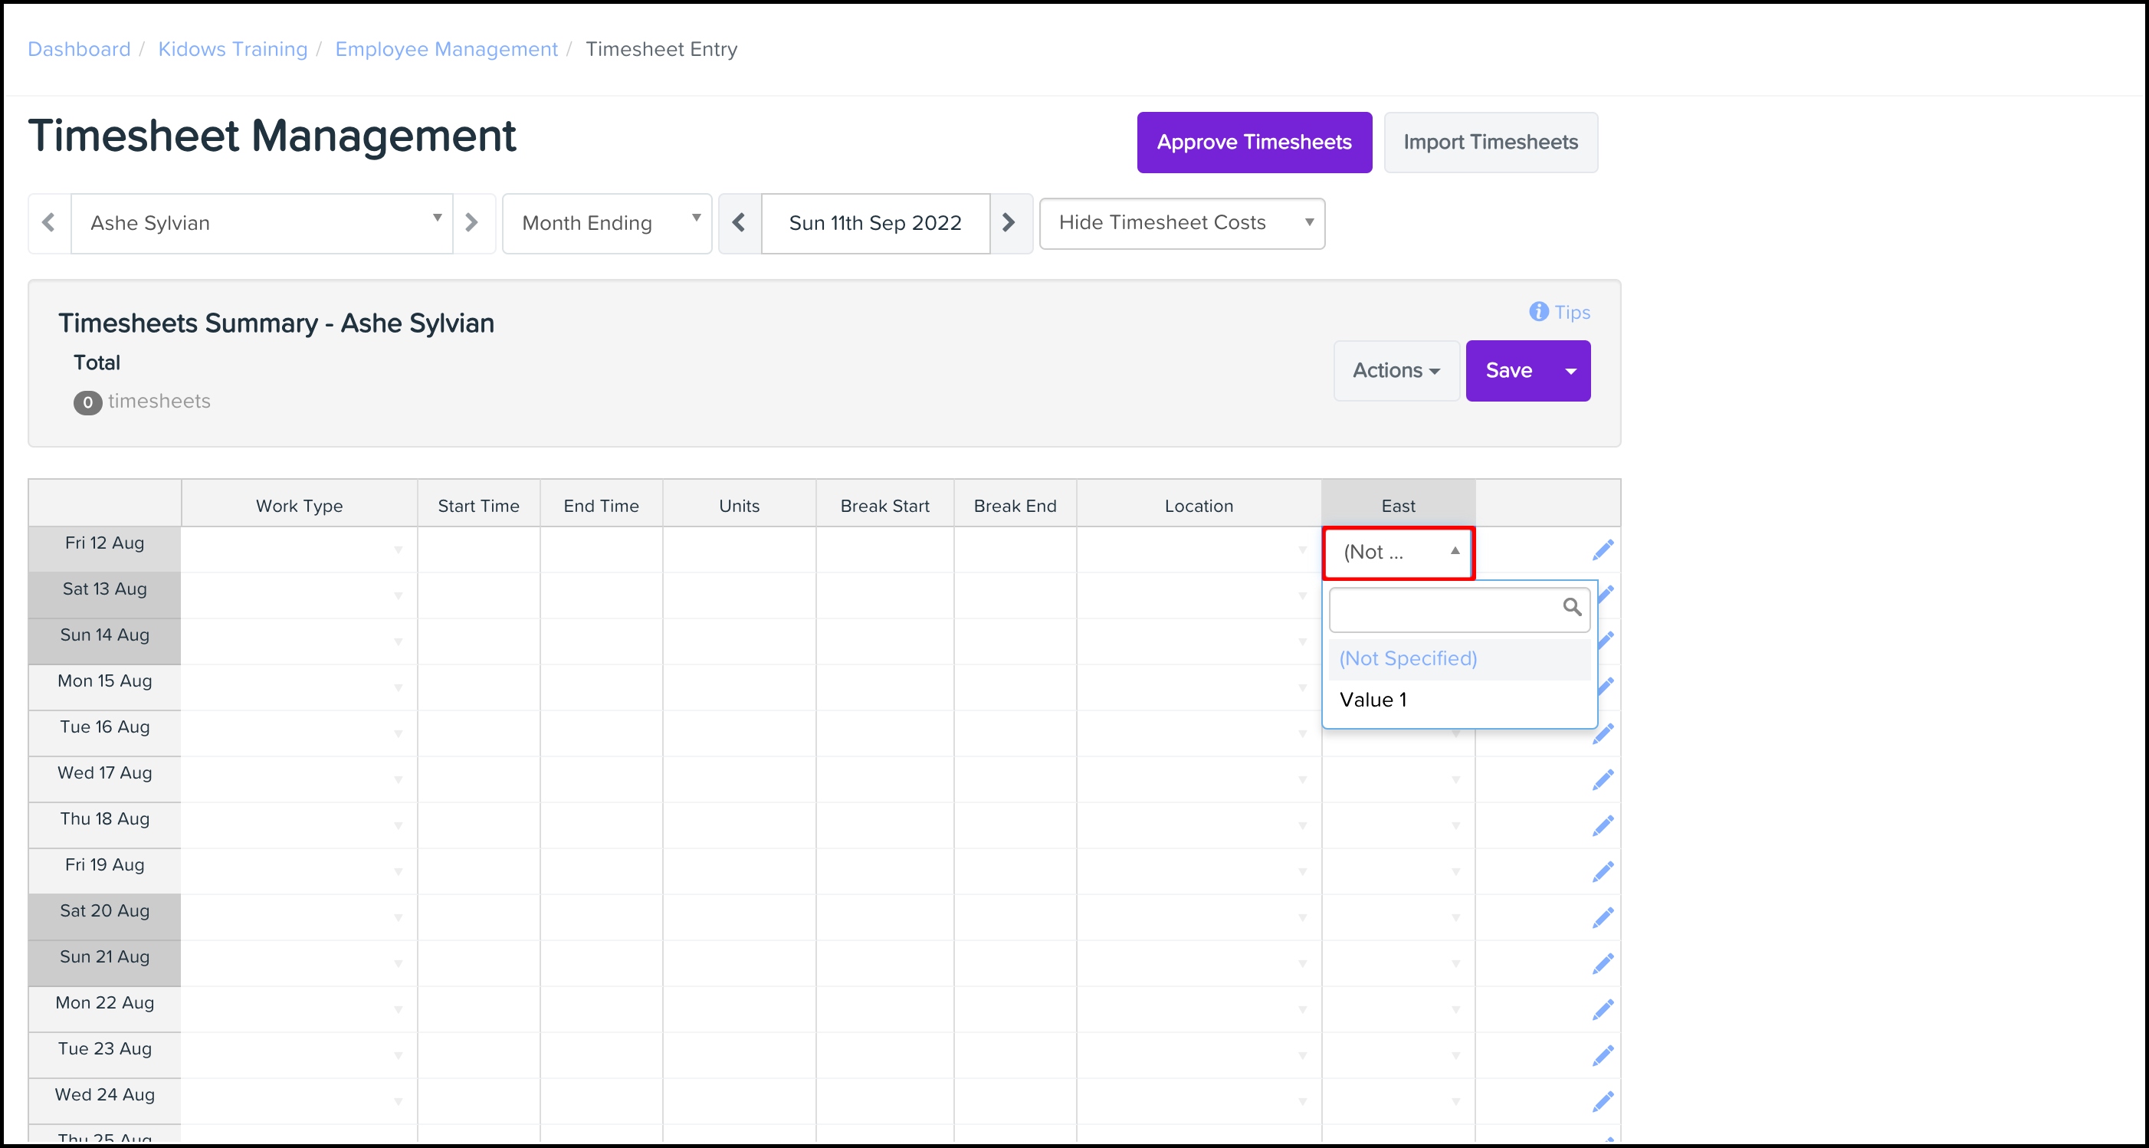Advance to the next date period arrow
The height and width of the screenshot is (1148, 2149).
coord(1009,223)
